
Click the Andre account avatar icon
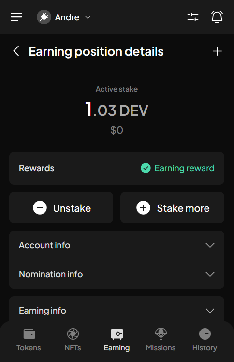(44, 17)
